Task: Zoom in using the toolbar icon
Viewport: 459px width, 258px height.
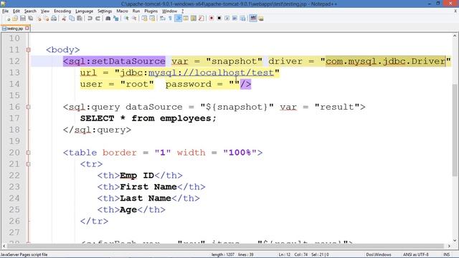Action: point(126,19)
